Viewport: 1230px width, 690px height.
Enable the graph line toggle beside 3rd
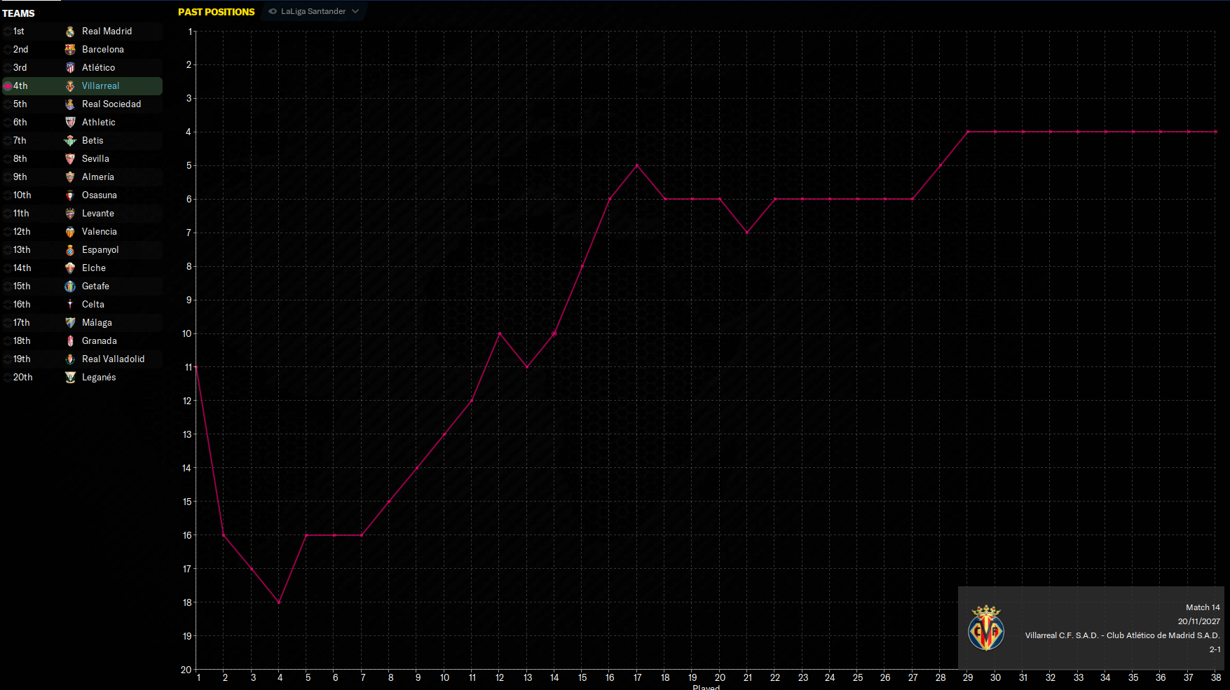(x=7, y=68)
